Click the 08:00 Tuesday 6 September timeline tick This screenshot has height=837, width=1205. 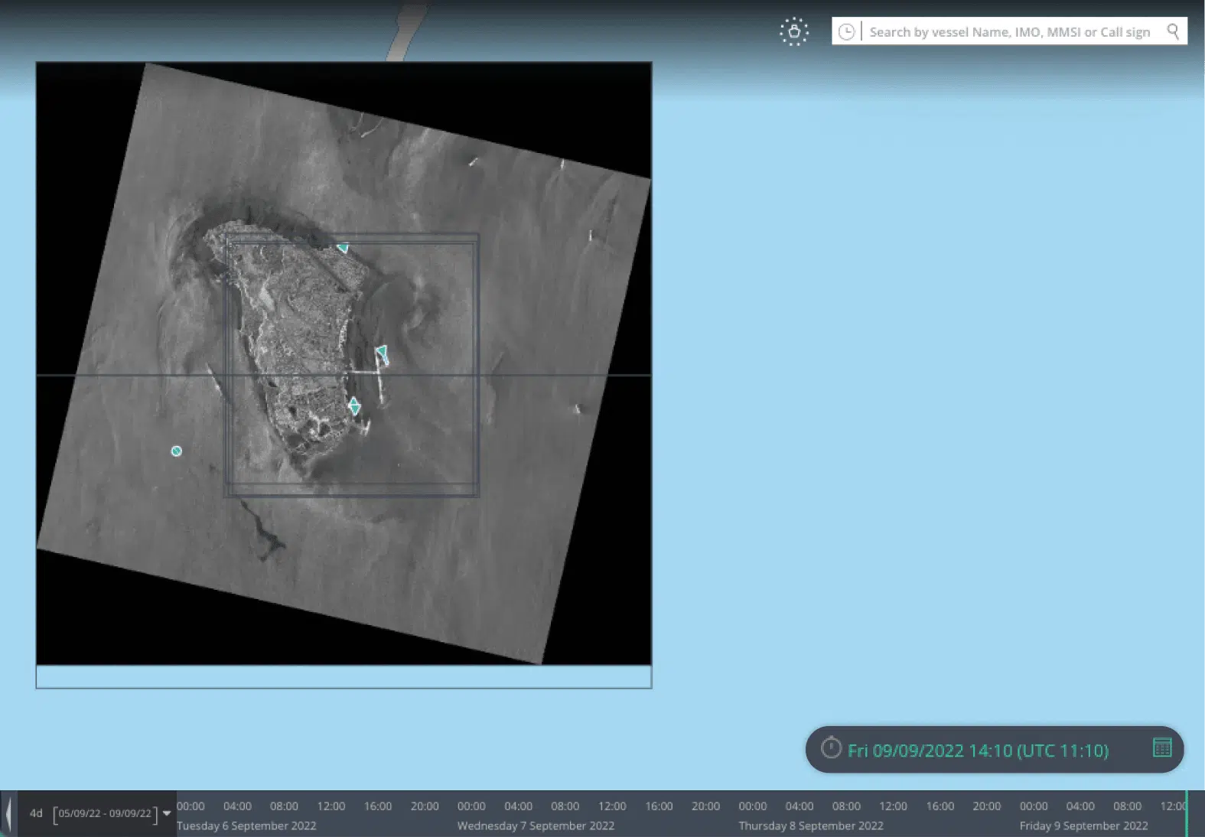pyautogui.click(x=284, y=806)
